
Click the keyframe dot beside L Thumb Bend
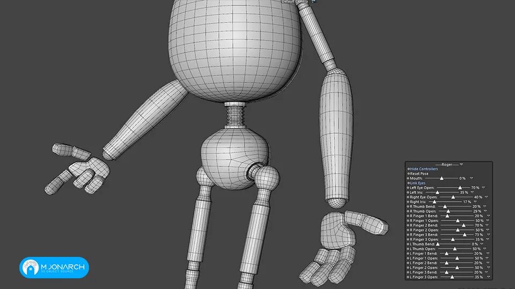click(408, 244)
